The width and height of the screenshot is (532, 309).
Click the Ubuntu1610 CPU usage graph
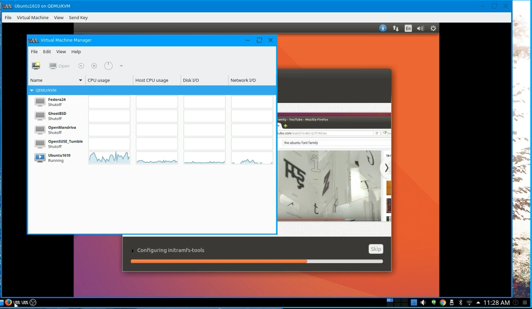point(109,158)
